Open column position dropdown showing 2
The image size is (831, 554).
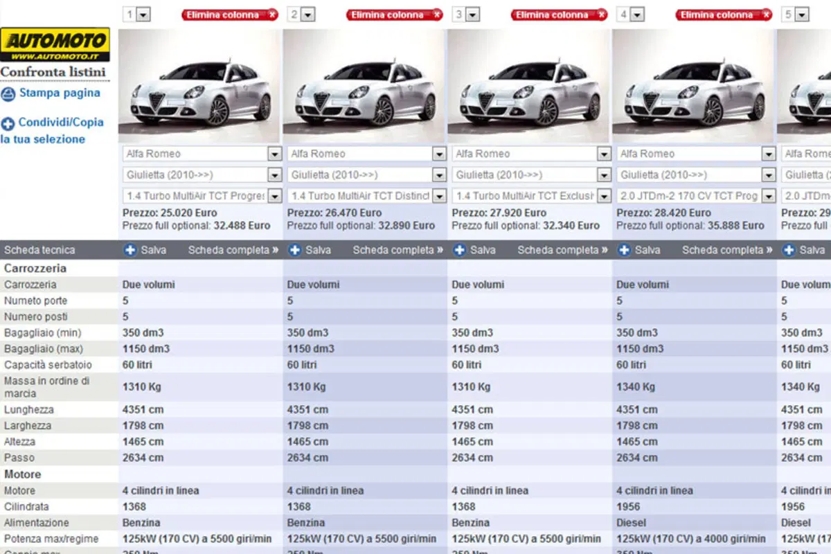301,15
